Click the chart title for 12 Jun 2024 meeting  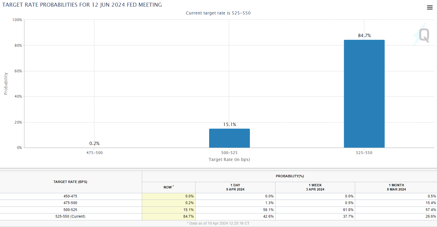click(82, 5)
